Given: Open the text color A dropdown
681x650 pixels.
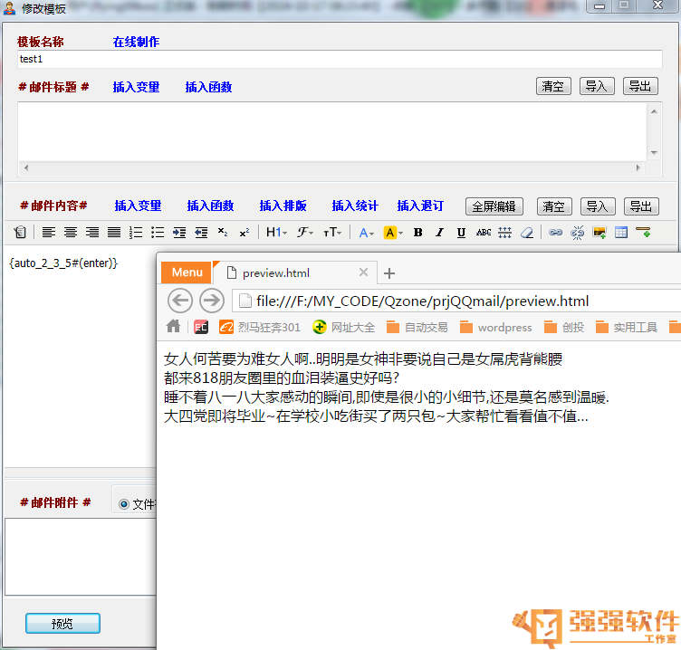Looking at the screenshot, I should tap(367, 233).
